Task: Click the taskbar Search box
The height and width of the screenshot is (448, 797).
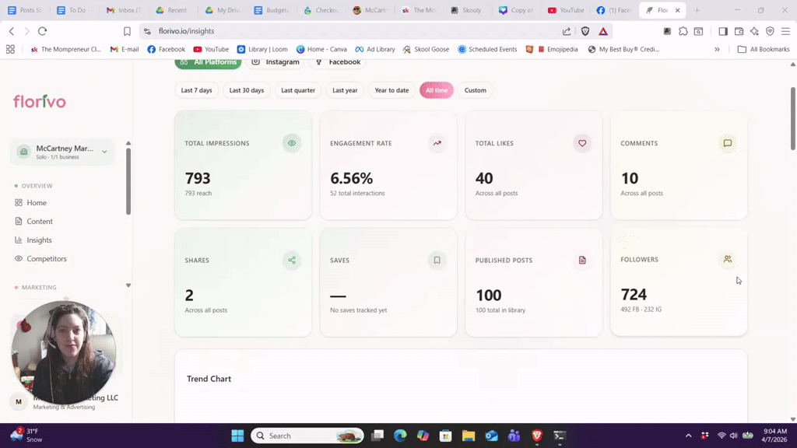Action: 307,436
